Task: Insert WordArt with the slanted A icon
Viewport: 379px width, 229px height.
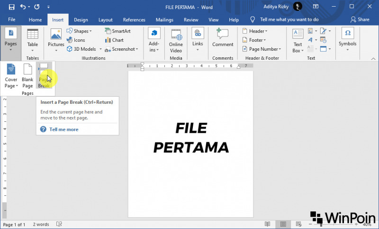Action: click(312, 40)
